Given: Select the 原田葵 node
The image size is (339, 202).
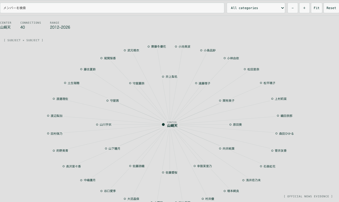Looking at the screenshot, I should pyautogui.click(x=236, y=125).
